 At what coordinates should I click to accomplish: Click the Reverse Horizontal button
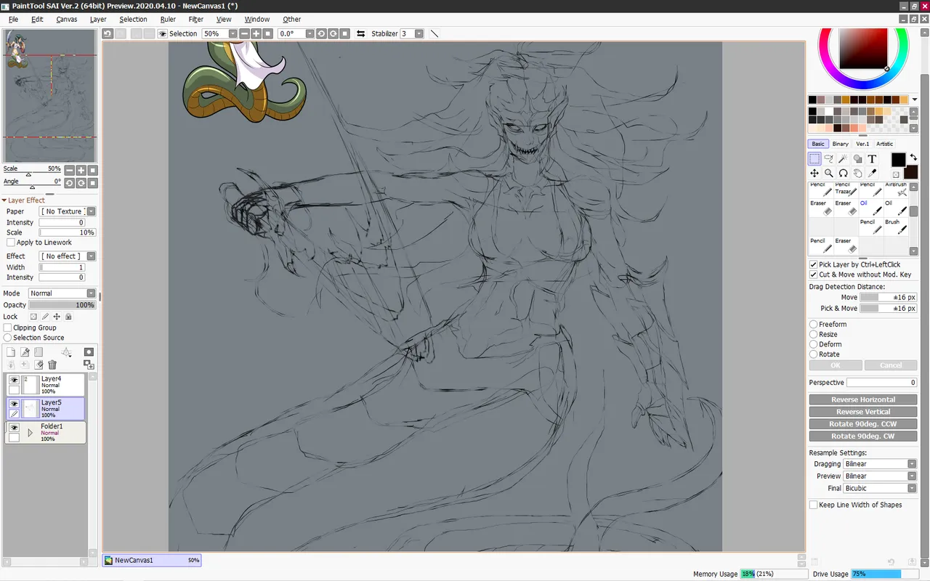click(863, 399)
